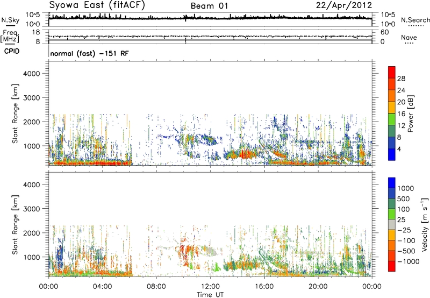Click the '16:00' time axis label
Image resolution: width=430 pixels, height=298 pixels.
pyautogui.click(x=264, y=287)
